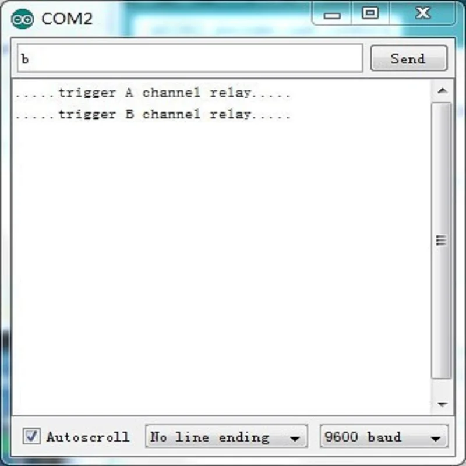Click the Autoscroll label text

(x=88, y=437)
